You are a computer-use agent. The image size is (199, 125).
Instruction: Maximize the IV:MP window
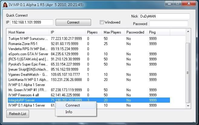pos(177,4)
